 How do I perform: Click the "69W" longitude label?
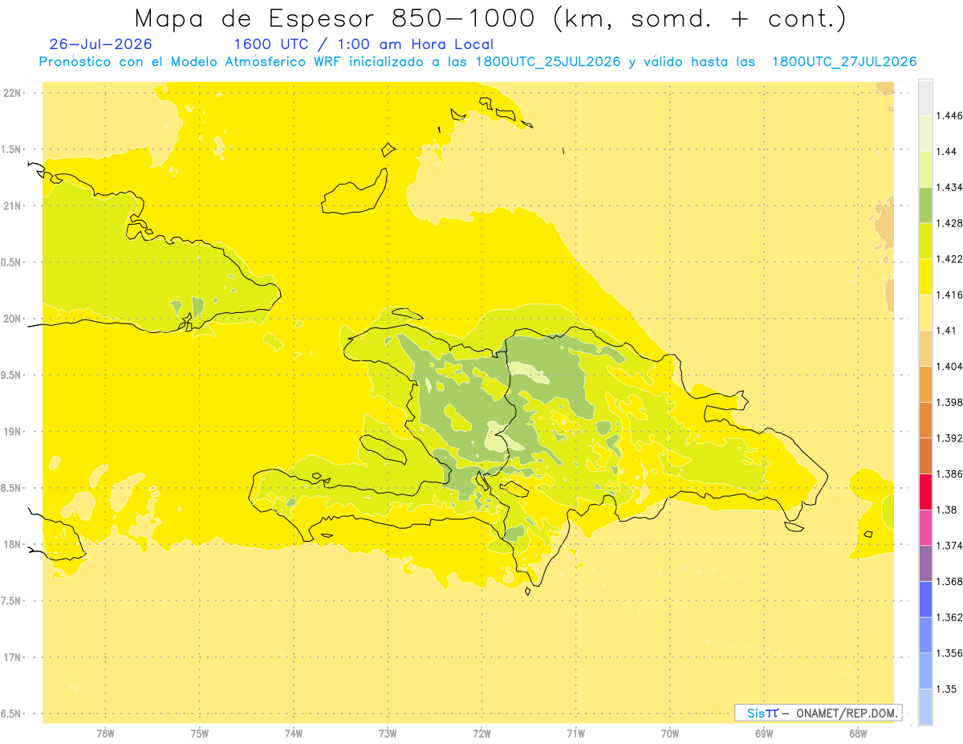(x=764, y=733)
